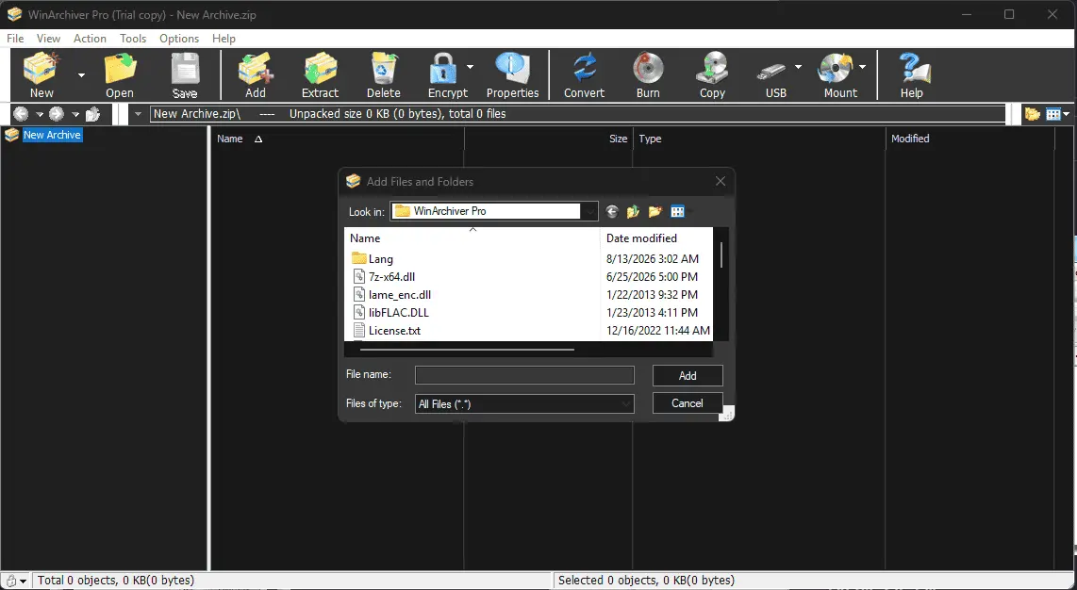Click the dialog vertical scrollbar thumb
The height and width of the screenshot is (590, 1077).
[721, 254]
